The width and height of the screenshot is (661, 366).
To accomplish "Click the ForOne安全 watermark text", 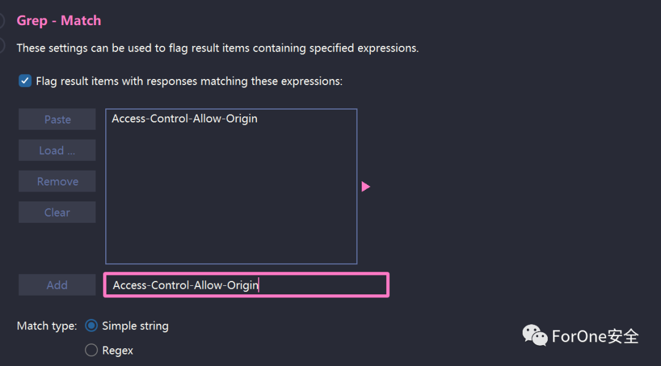I will coord(596,336).
